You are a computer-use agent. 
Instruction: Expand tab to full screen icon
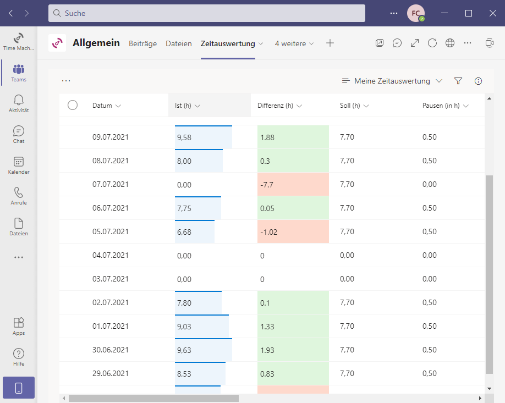(x=415, y=43)
